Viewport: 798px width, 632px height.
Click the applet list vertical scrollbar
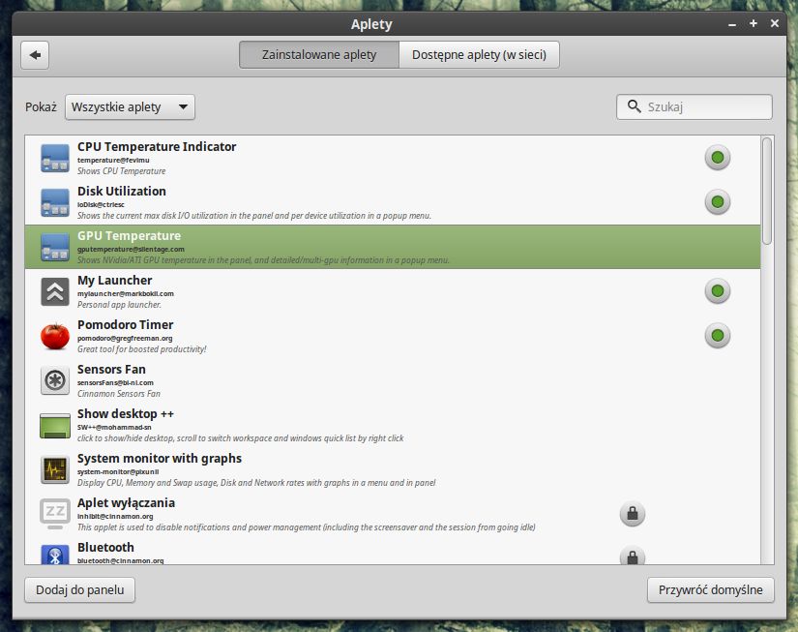coord(767,192)
